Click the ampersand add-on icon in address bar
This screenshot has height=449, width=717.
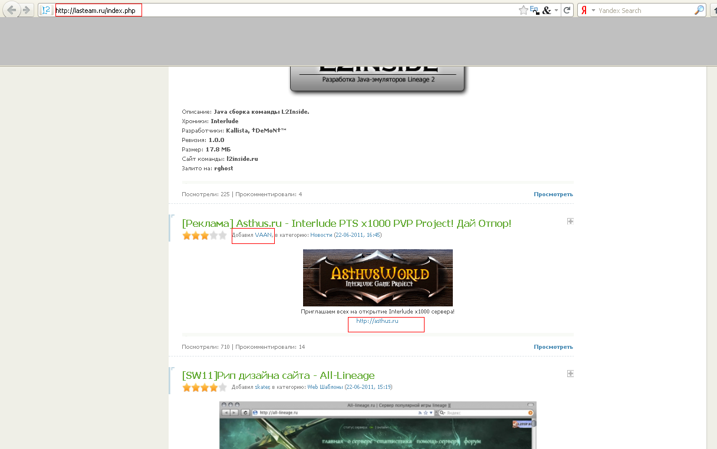(547, 10)
